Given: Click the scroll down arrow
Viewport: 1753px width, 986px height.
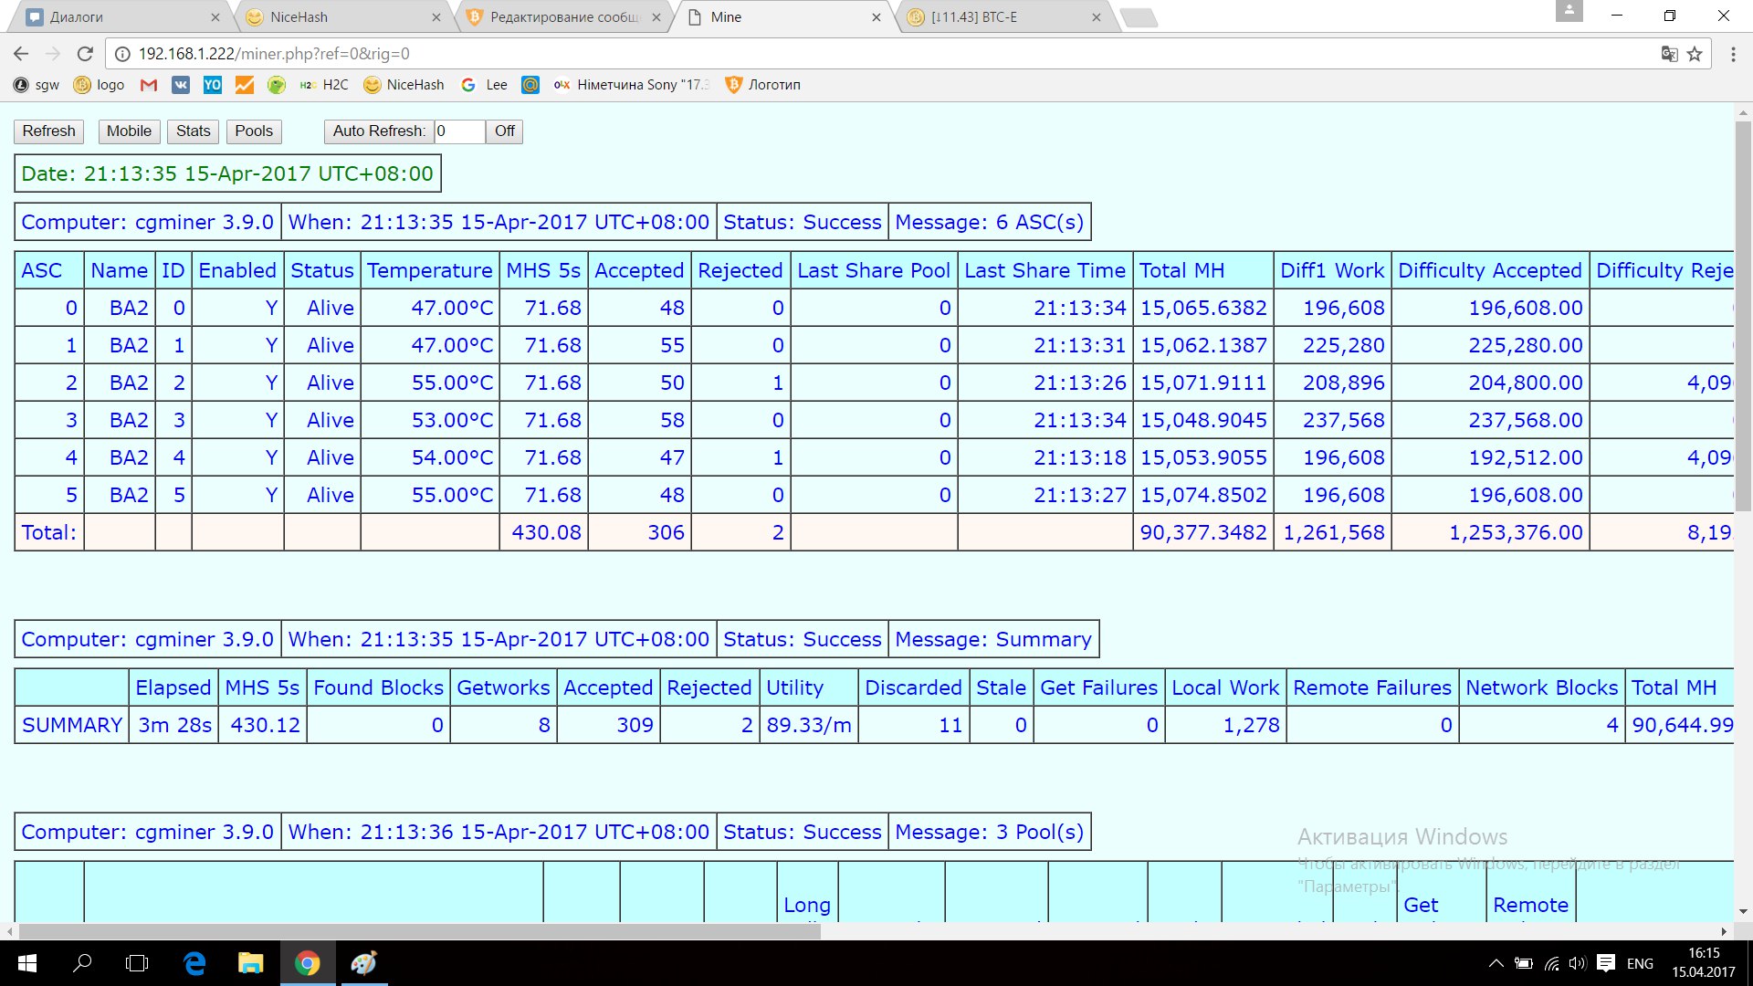Looking at the screenshot, I should (1743, 911).
